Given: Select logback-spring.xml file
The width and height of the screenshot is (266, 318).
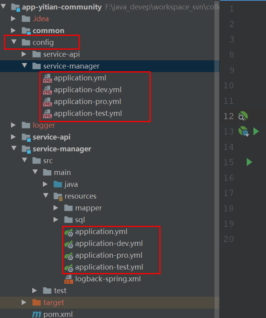Looking at the screenshot, I should click(x=108, y=279).
